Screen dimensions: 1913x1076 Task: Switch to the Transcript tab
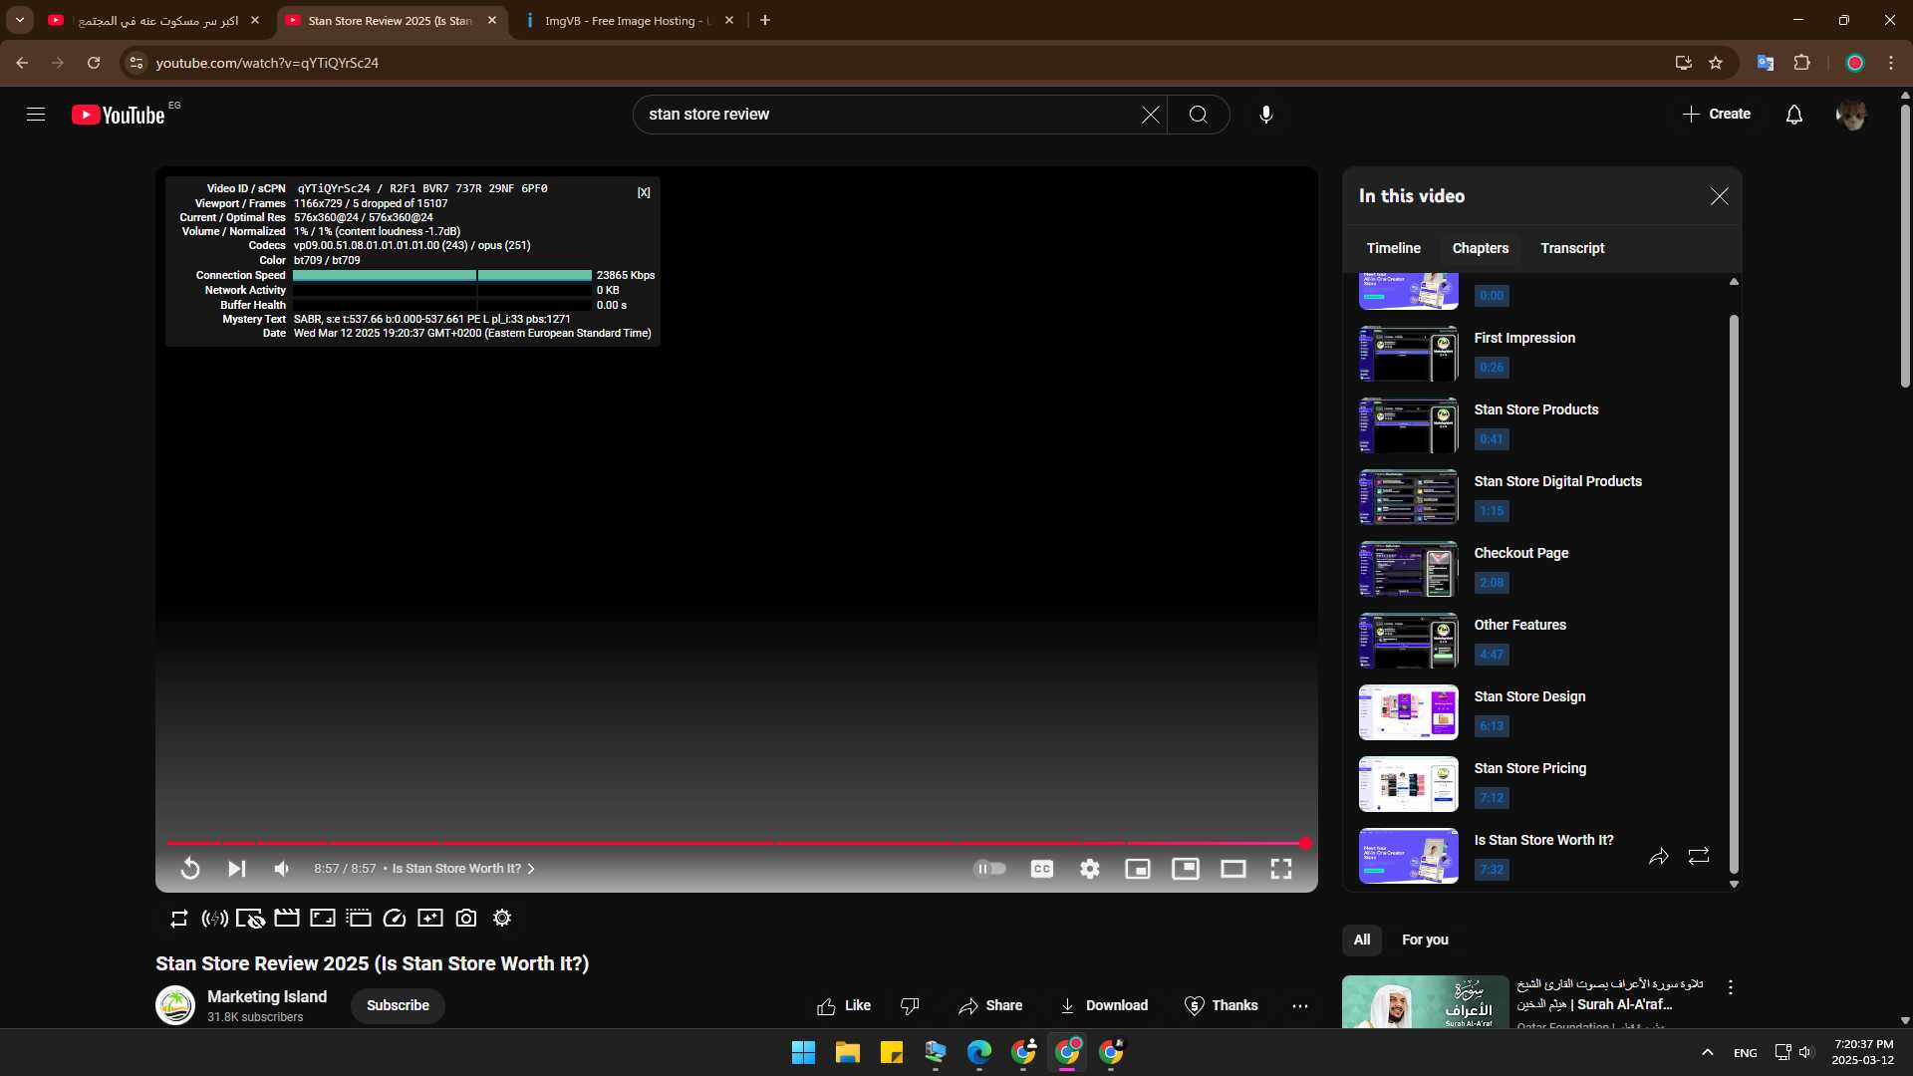[x=1572, y=248]
